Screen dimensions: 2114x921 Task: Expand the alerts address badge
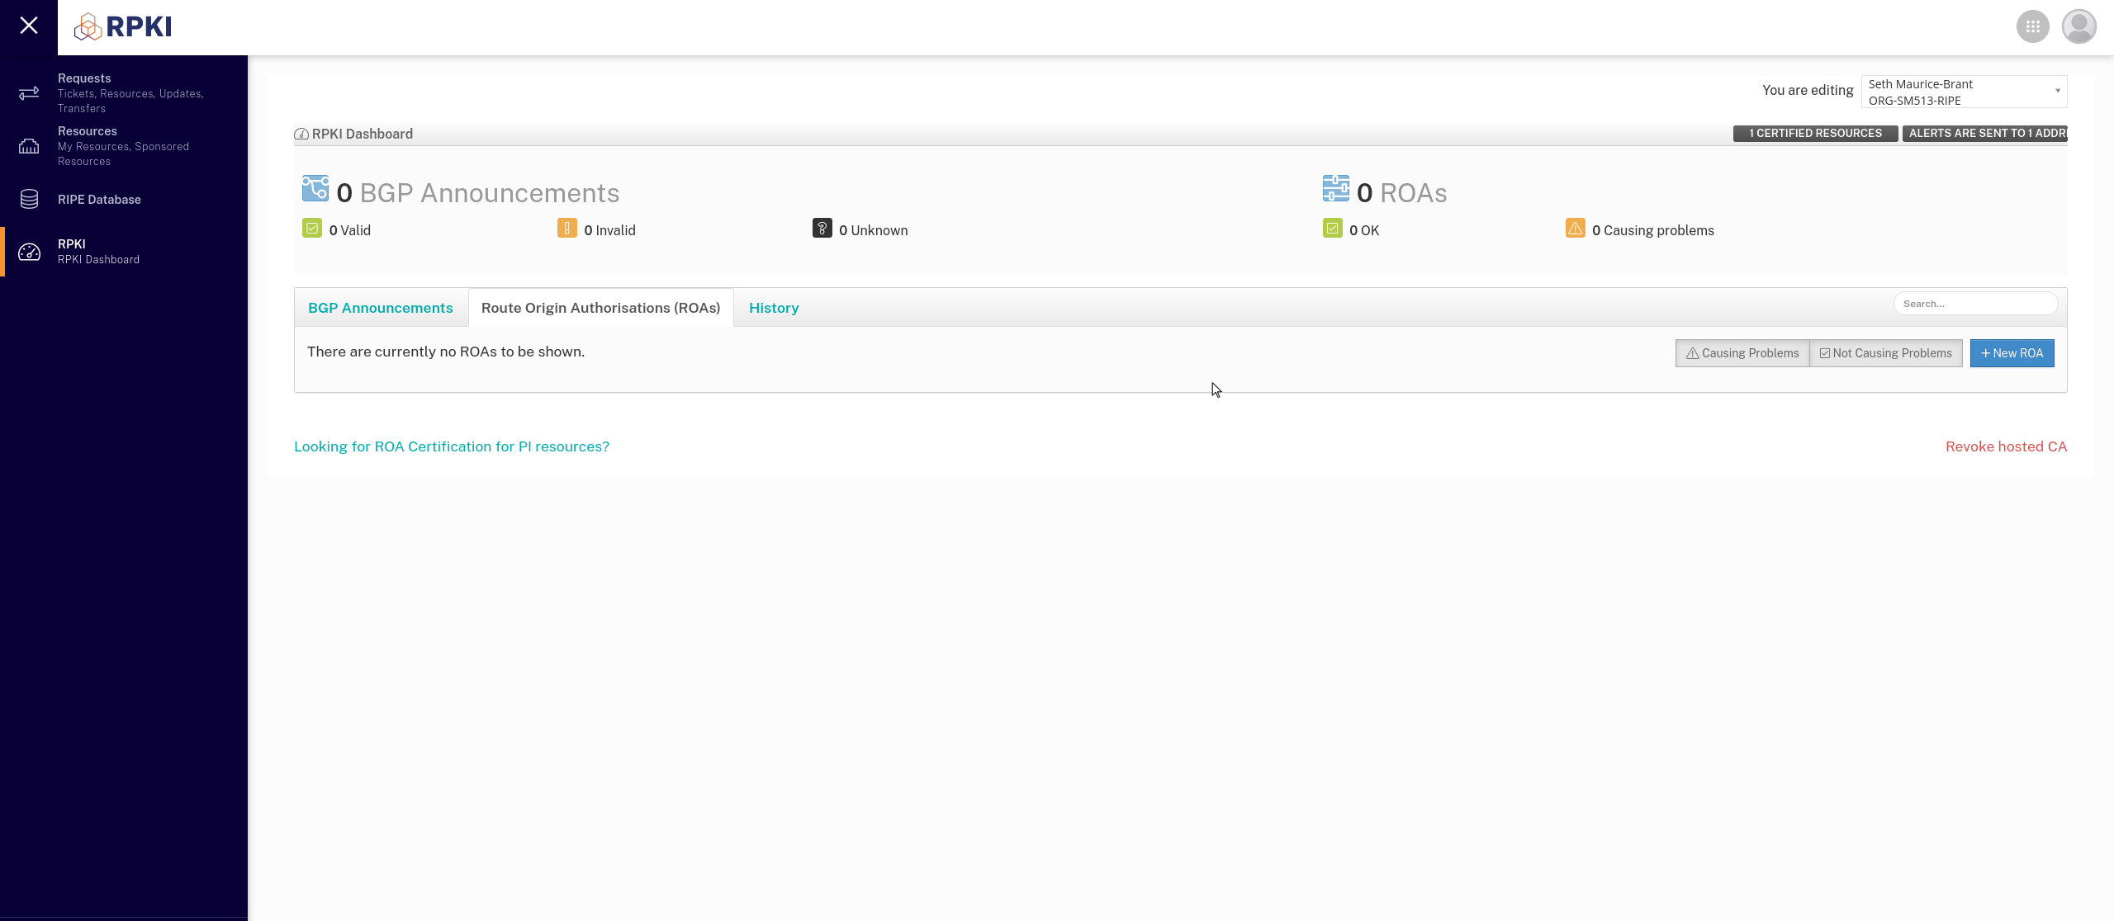point(1984,133)
